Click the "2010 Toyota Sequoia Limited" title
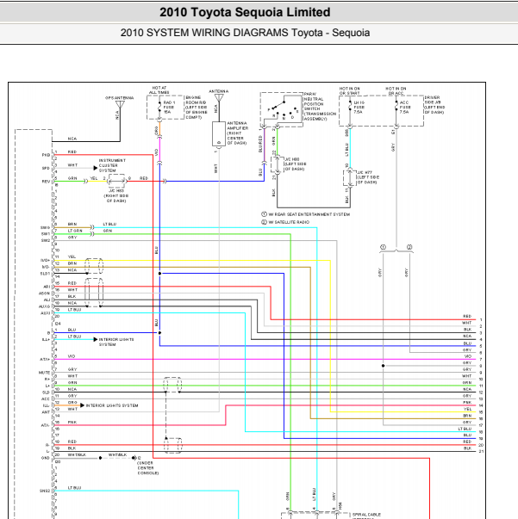 pyautogui.click(x=245, y=12)
